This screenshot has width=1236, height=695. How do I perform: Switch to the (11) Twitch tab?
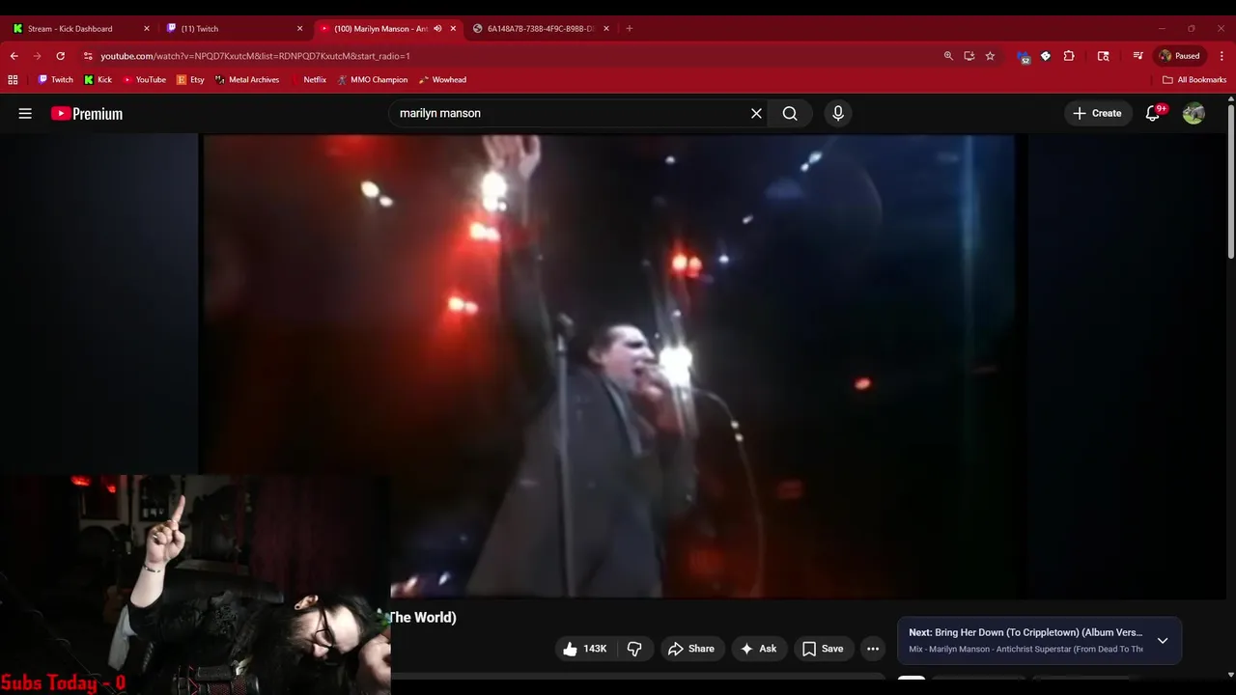[200, 29]
